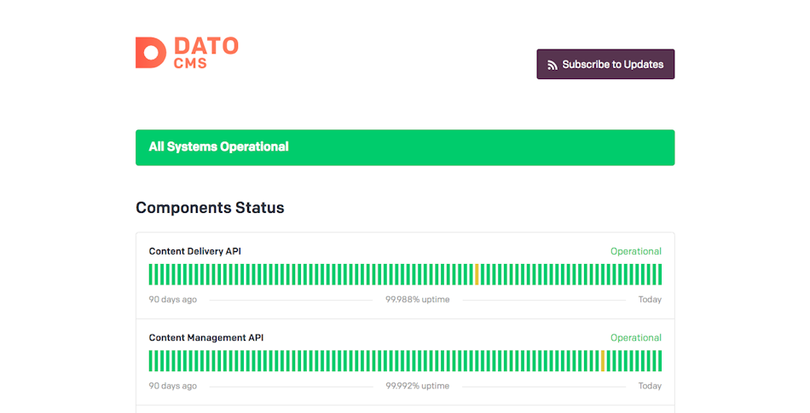
Task: Click the Content Delivery API label
Action: coord(194,251)
